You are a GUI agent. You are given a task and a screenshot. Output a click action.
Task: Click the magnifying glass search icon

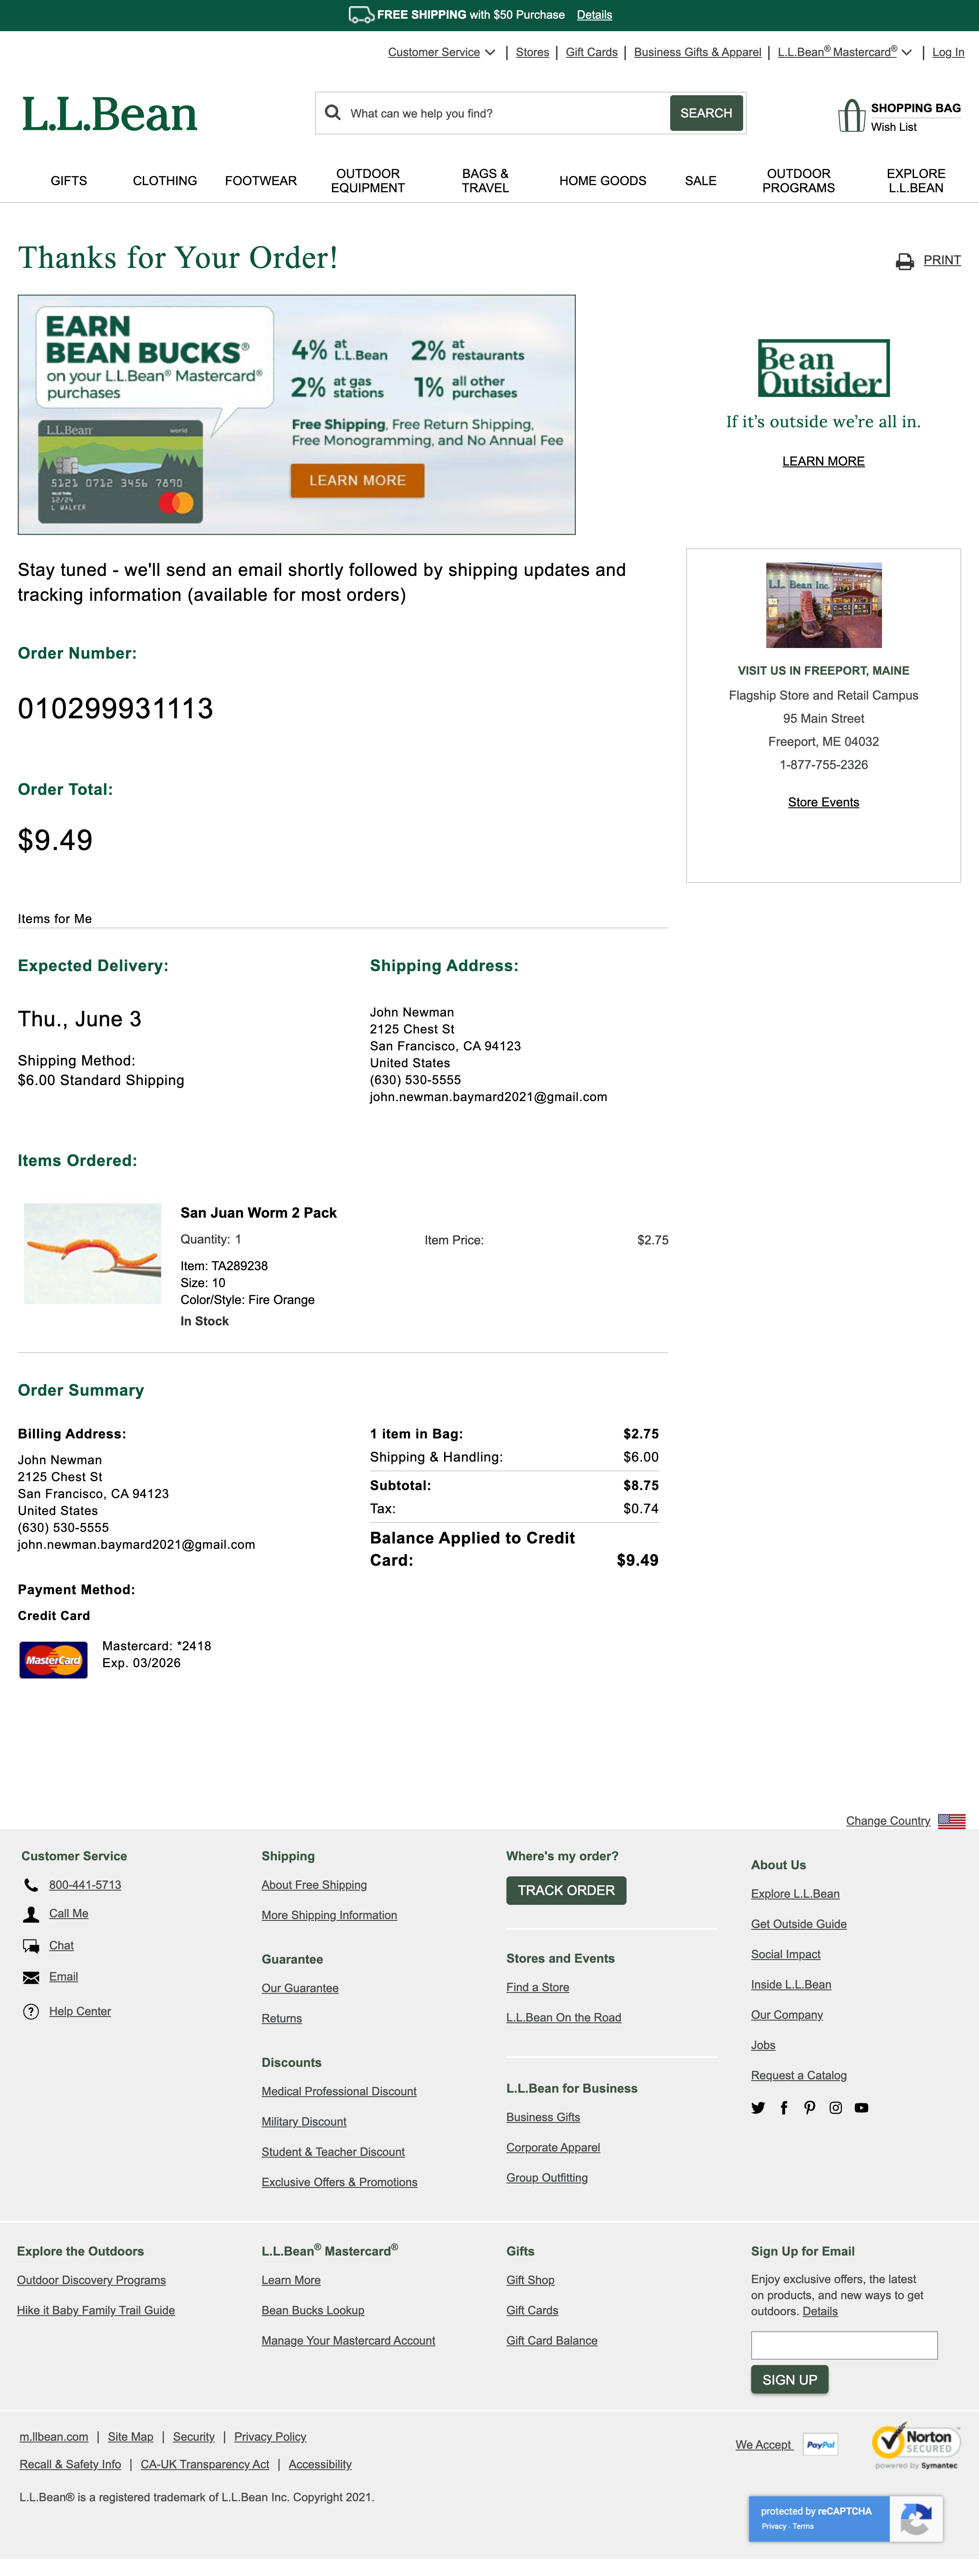(333, 113)
